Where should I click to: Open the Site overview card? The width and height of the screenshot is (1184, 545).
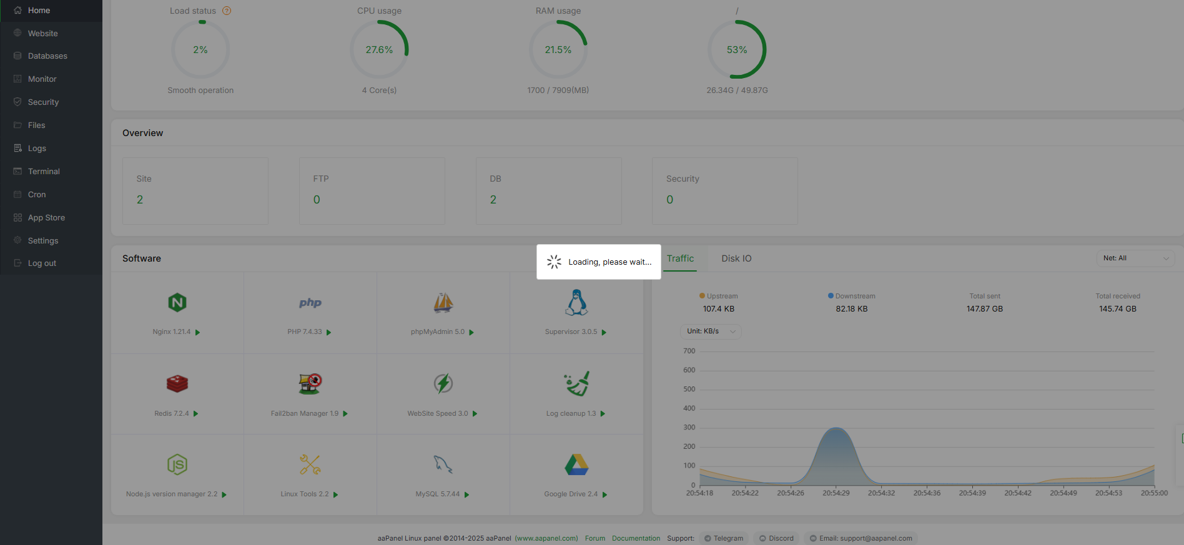pos(195,190)
